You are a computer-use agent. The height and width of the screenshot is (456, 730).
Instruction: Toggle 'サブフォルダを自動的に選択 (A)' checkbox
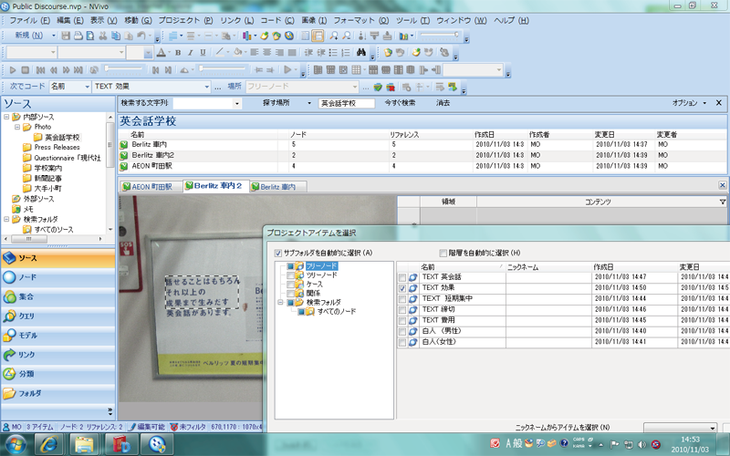pos(278,254)
